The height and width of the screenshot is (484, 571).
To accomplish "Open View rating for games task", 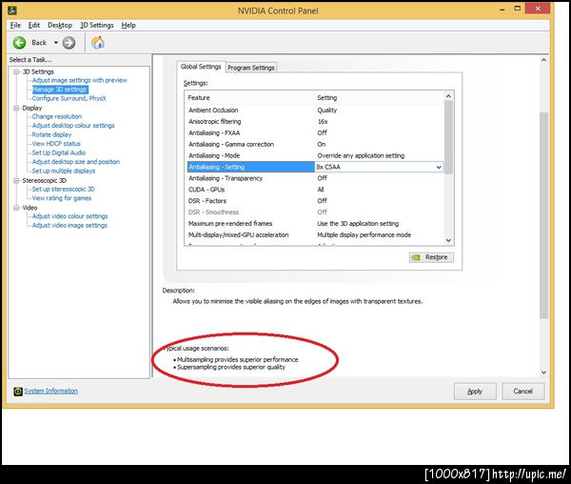I will (62, 198).
